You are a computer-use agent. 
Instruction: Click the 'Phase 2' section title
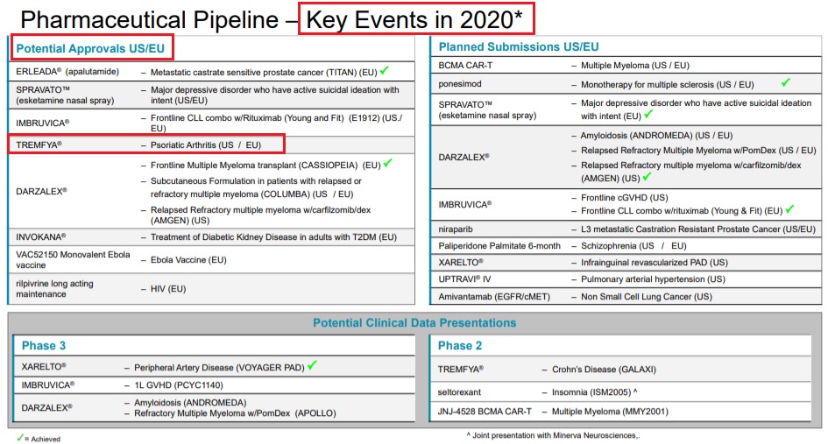point(461,346)
